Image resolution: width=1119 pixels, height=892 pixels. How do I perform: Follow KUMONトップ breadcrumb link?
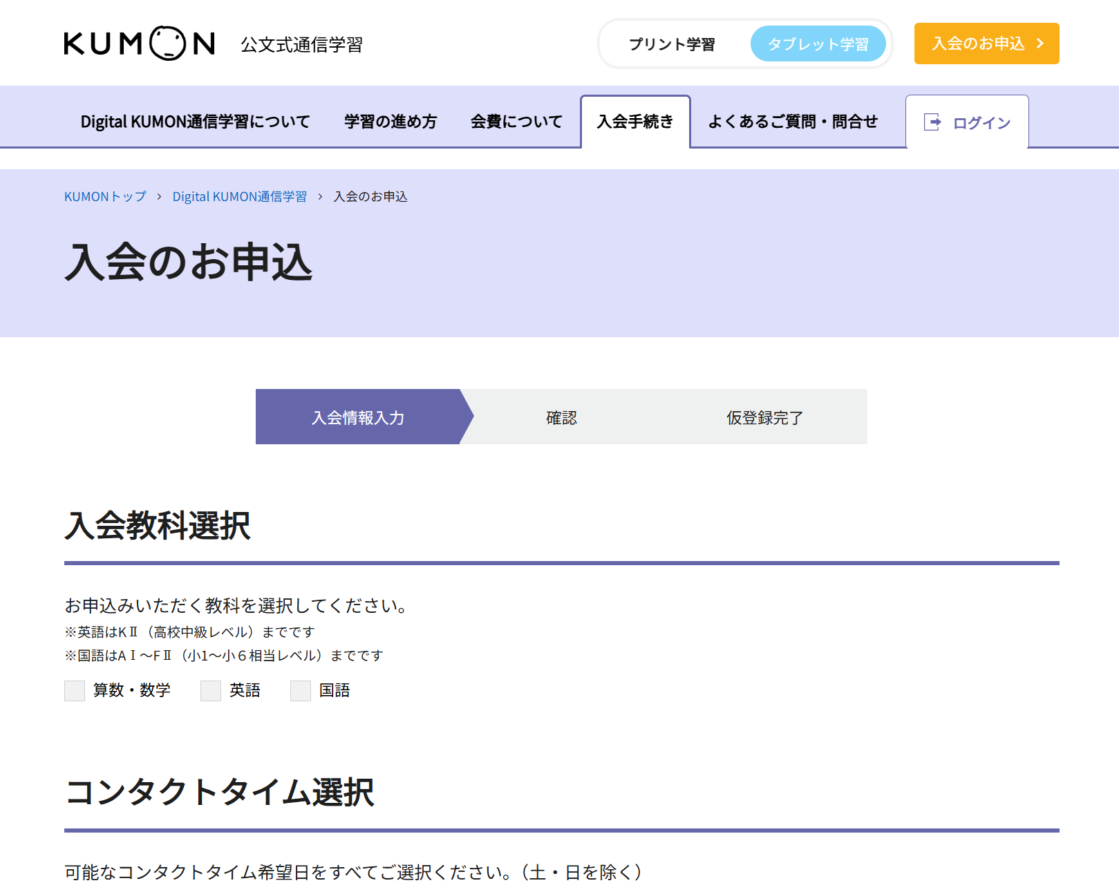click(105, 196)
